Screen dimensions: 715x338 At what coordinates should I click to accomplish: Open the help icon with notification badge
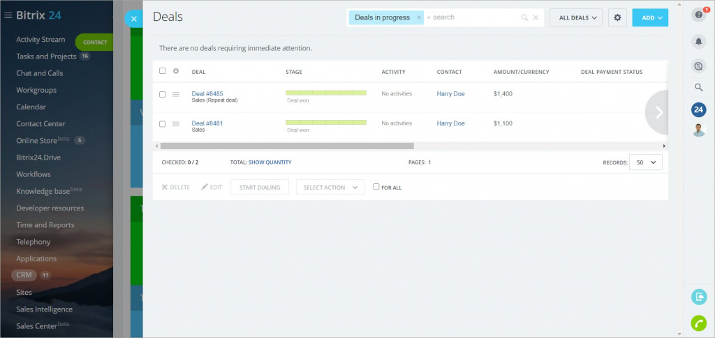[698, 15]
